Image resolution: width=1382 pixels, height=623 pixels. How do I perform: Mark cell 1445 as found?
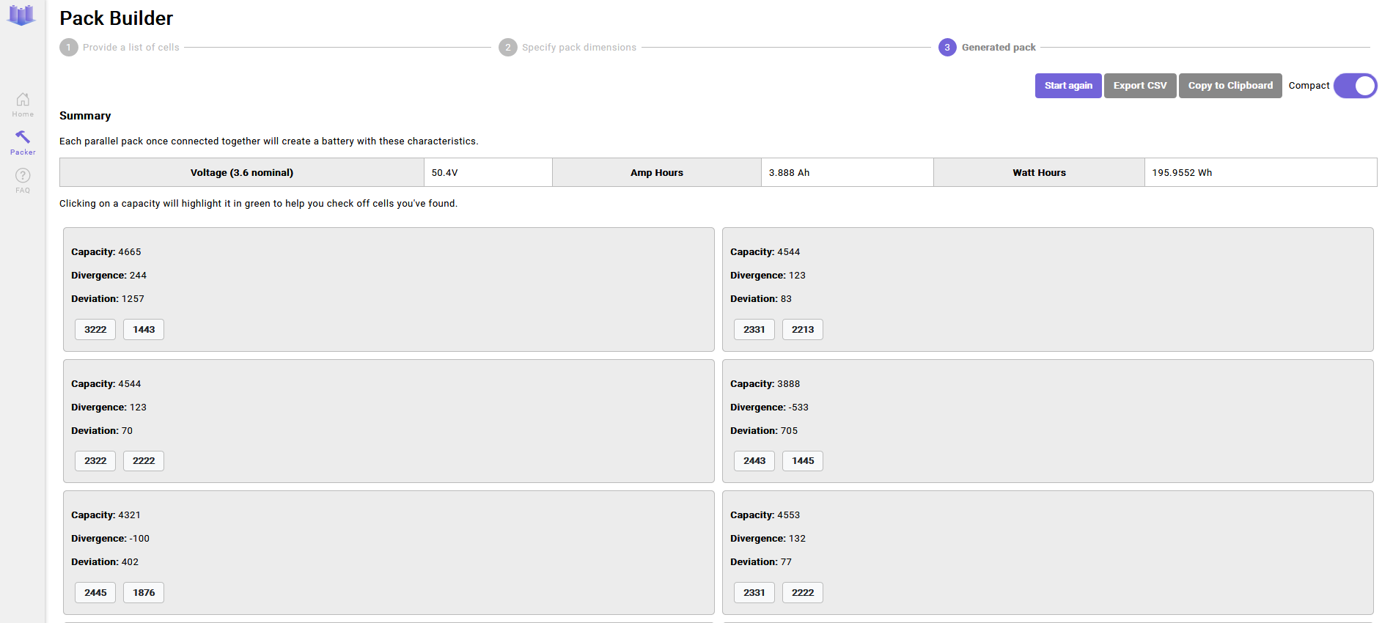[x=802, y=461]
